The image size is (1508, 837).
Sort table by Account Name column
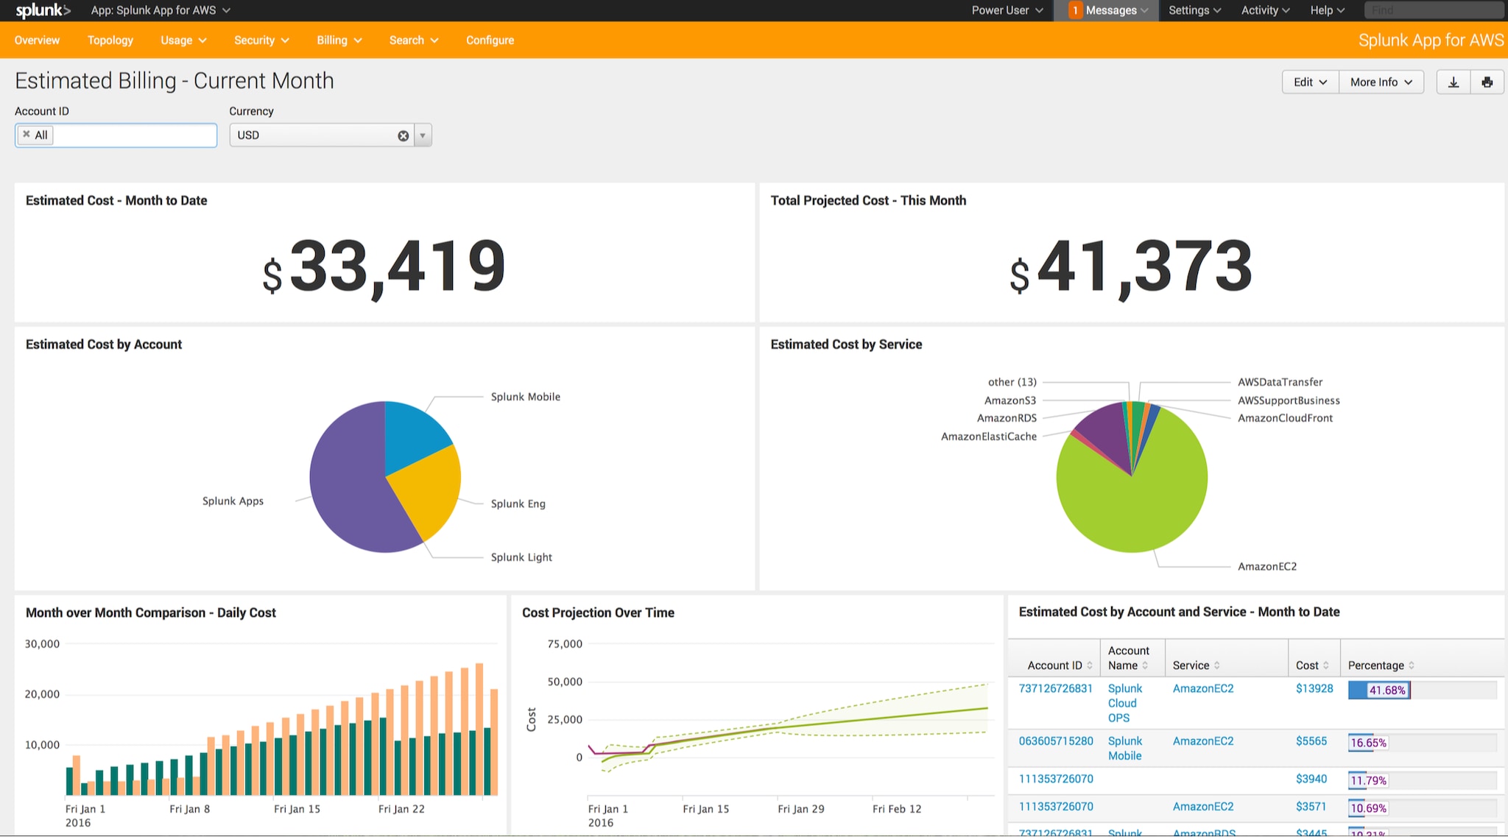point(1128,658)
